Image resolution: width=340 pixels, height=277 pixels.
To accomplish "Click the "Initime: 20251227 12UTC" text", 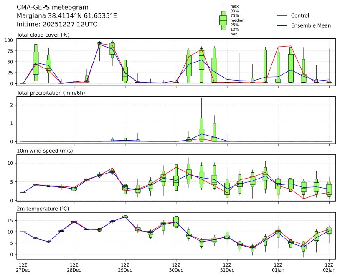I will click(x=57, y=24).
